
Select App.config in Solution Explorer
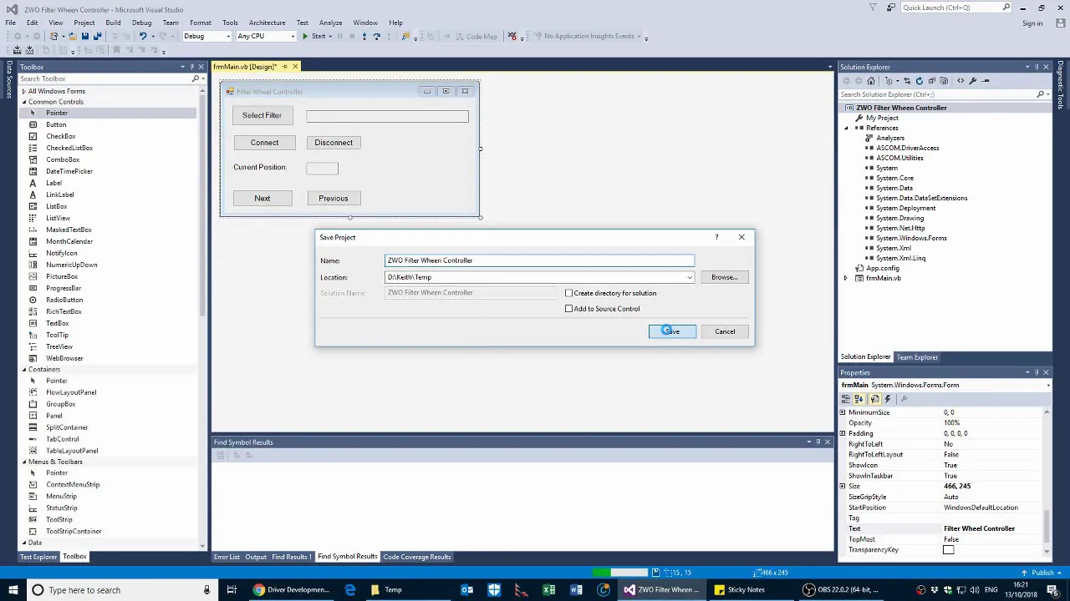(883, 268)
